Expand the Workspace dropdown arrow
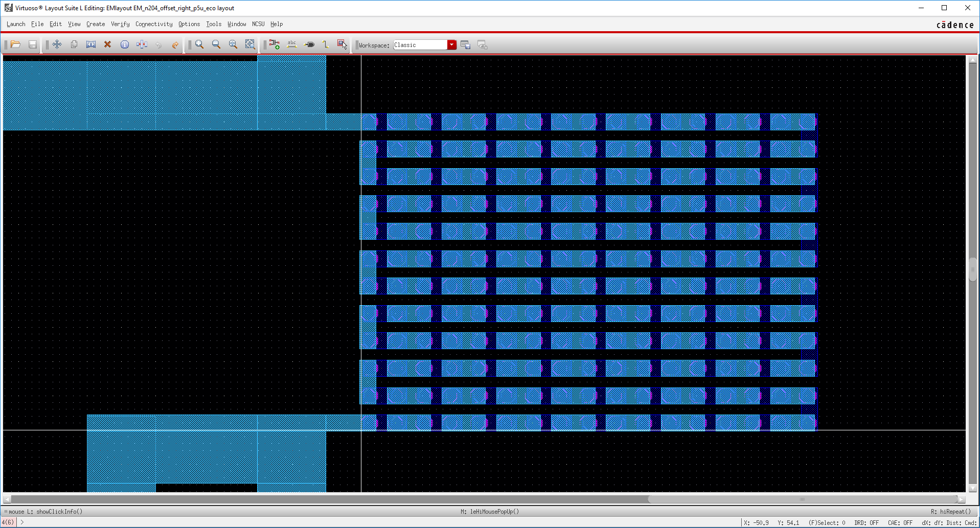The width and height of the screenshot is (980, 528). (451, 45)
